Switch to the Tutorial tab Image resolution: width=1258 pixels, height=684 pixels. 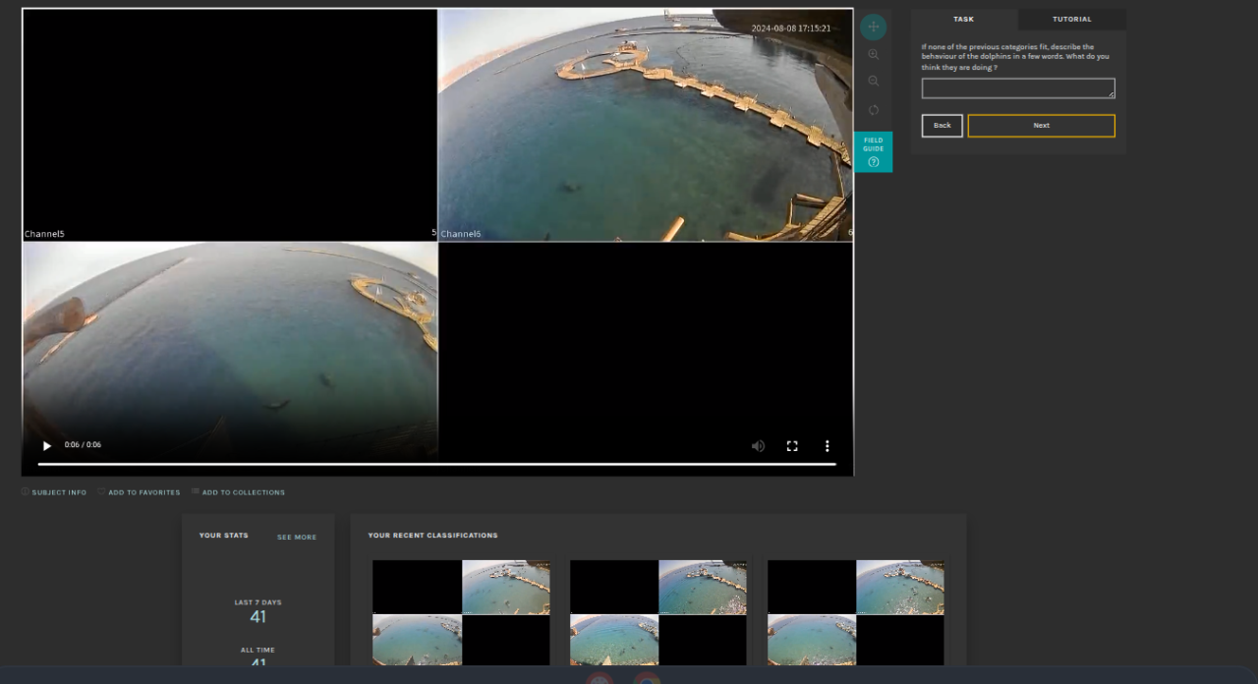tap(1071, 19)
